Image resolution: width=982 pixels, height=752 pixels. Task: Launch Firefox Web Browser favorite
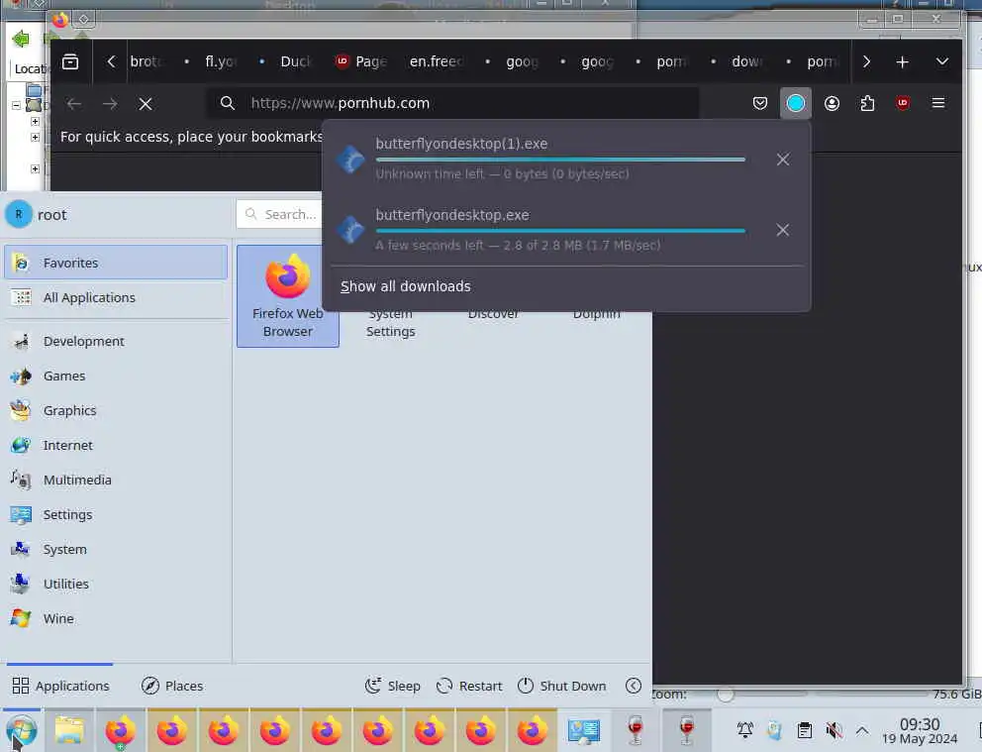click(287, 296)
